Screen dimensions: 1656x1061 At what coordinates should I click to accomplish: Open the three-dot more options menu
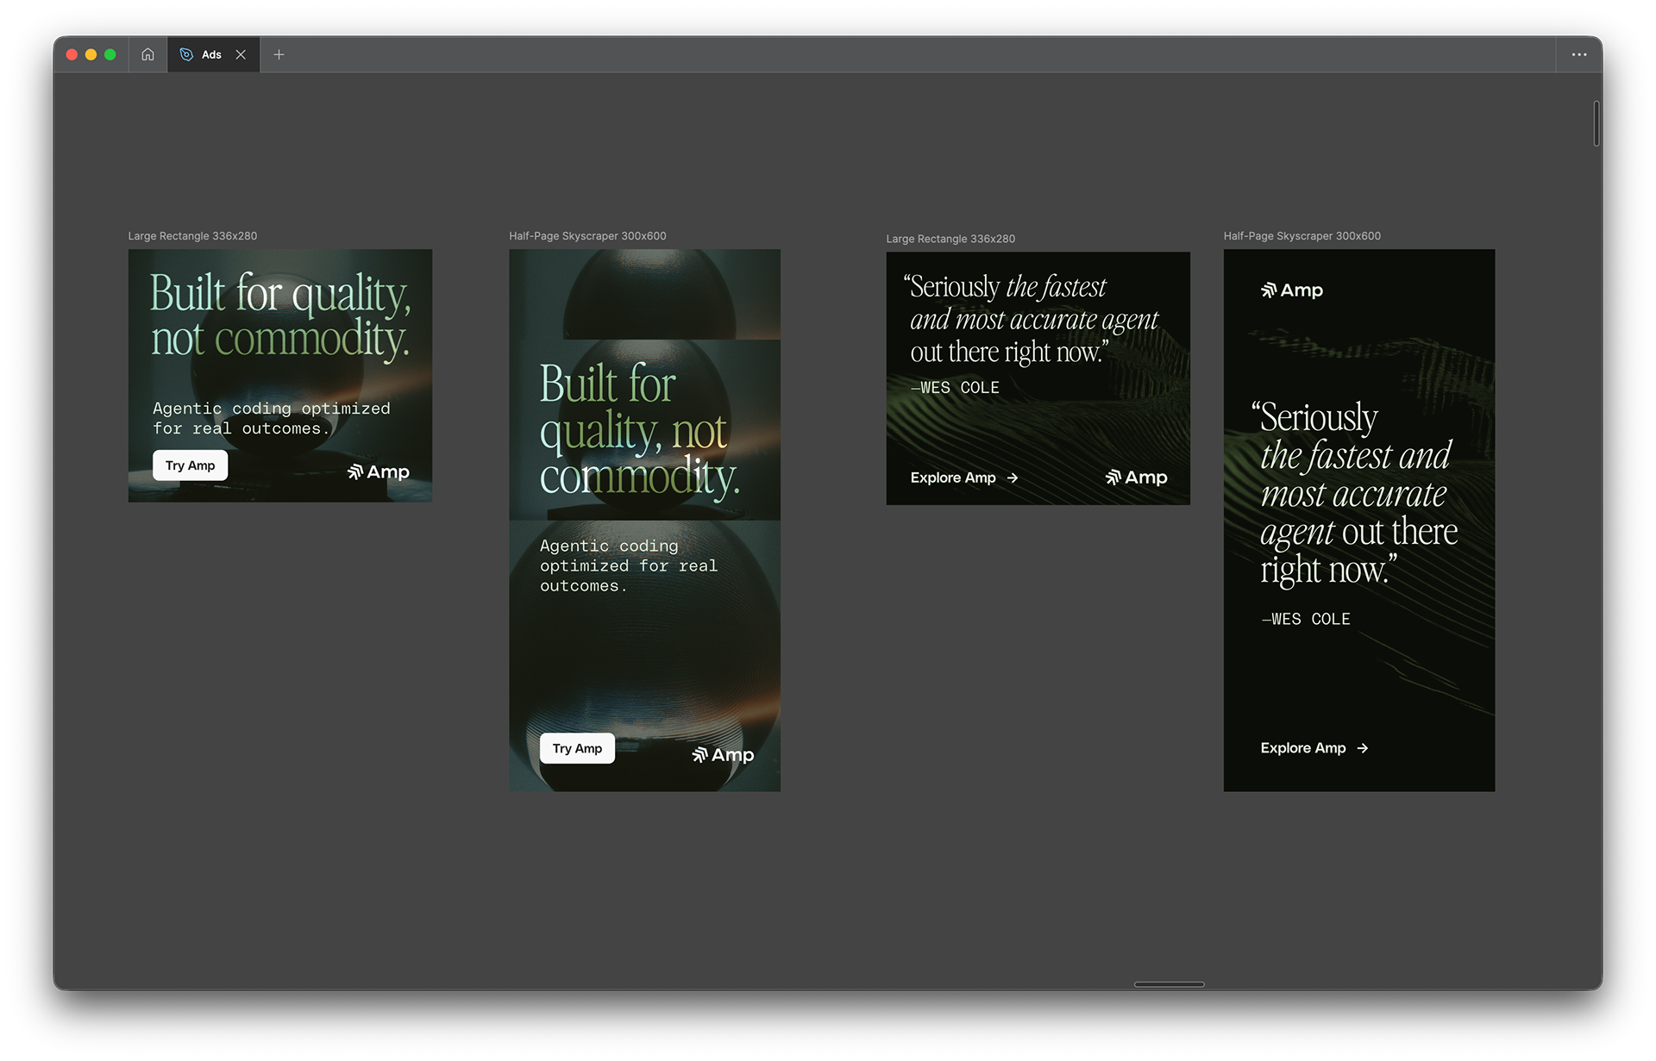(x=1578, y=54)
